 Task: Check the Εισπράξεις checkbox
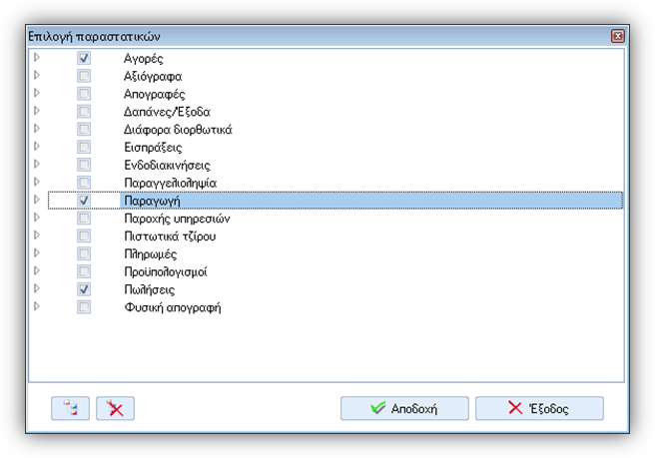[x=84, y=147]
